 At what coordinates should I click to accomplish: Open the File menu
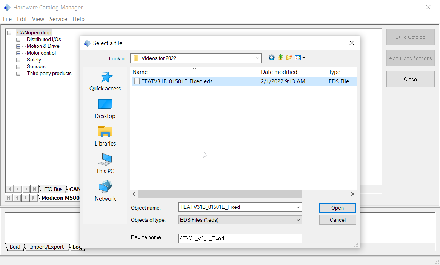click(x=7, y=19)
